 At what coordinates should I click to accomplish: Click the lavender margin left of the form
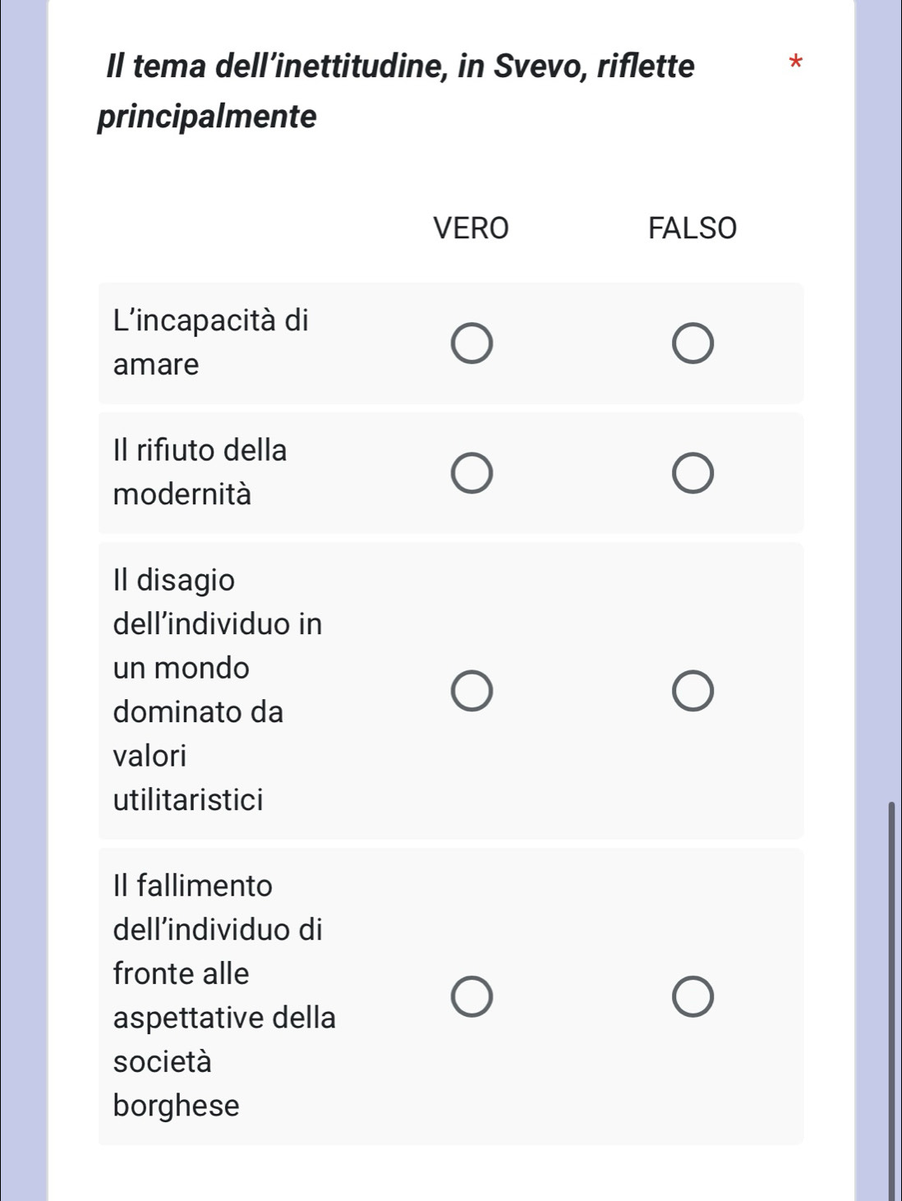(23, 575)
